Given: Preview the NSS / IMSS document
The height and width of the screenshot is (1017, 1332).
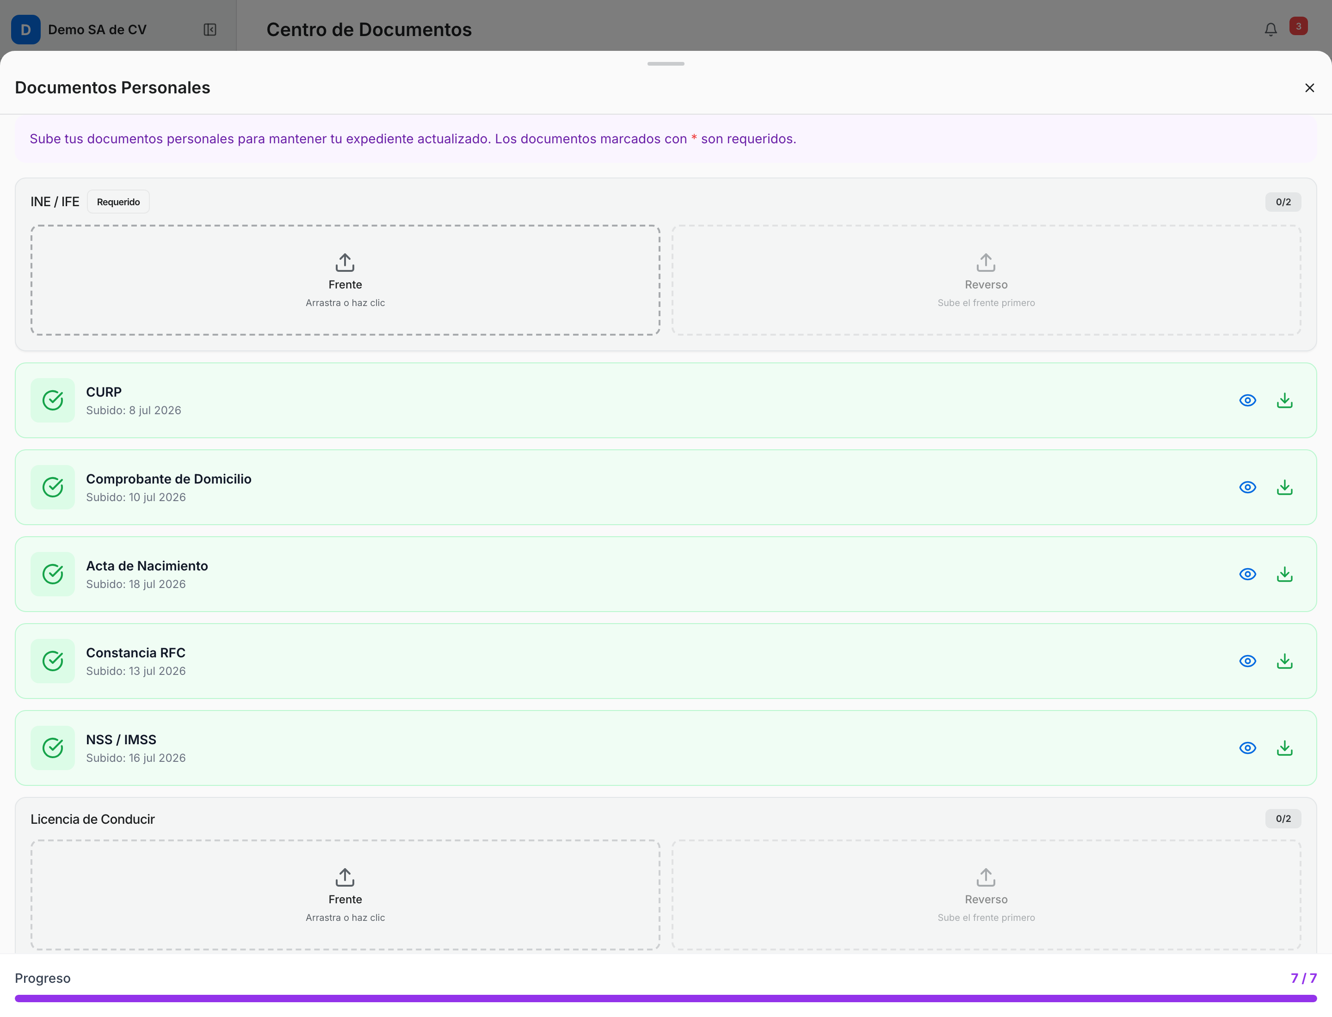Looking at the screenshot, I should pyautogui.click(x=1247, y=748).
